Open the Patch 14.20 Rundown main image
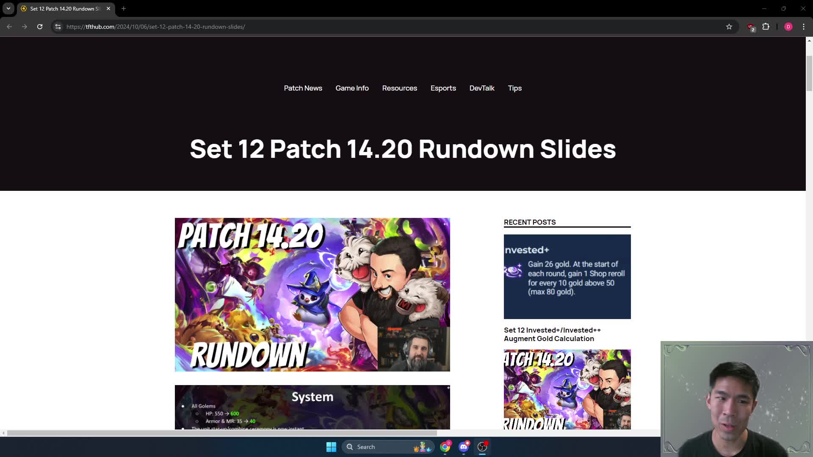Image resolution: width=813 pixels, height=457 pixels. [312, 295]
